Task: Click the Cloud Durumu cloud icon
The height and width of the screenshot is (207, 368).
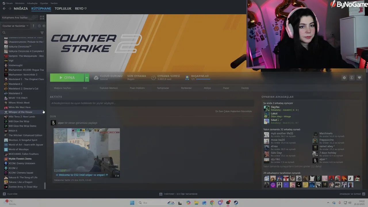Action: [96, 78]
